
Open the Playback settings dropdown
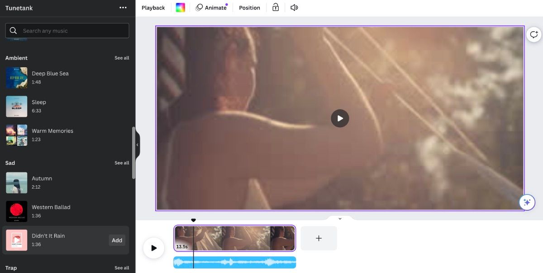click(x=153, y=7)
